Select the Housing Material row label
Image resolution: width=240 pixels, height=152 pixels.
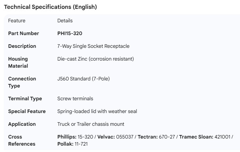click(18, 62)
